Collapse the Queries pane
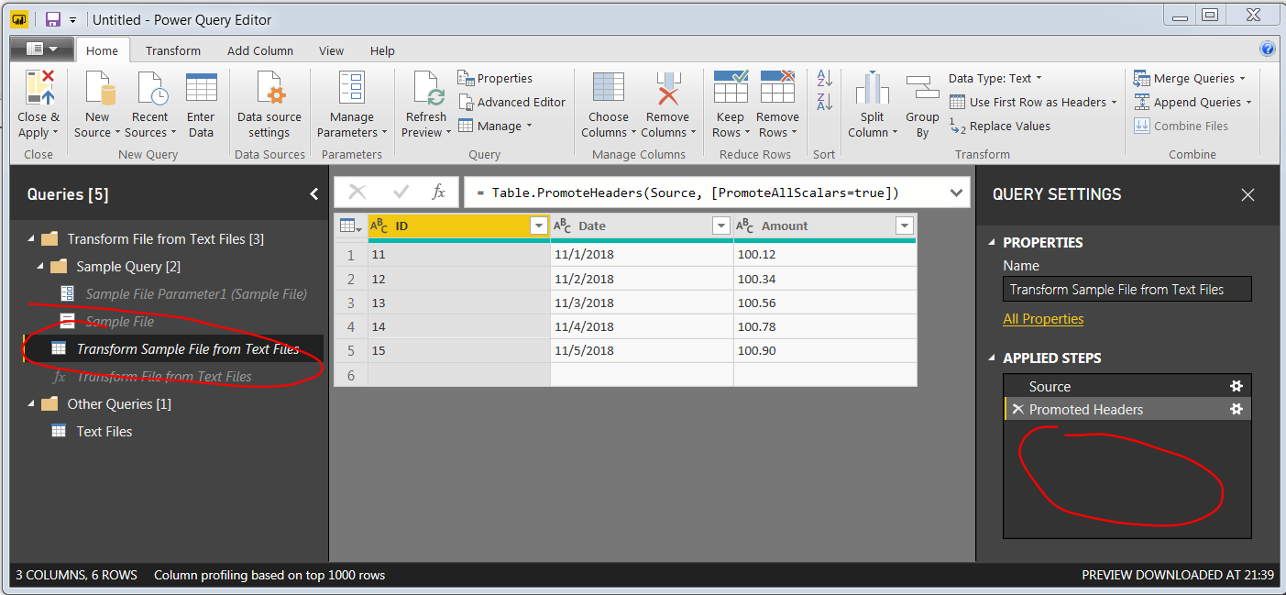Image resolution: width=1286 pixels, height=595 pixels. coord(313,194)
